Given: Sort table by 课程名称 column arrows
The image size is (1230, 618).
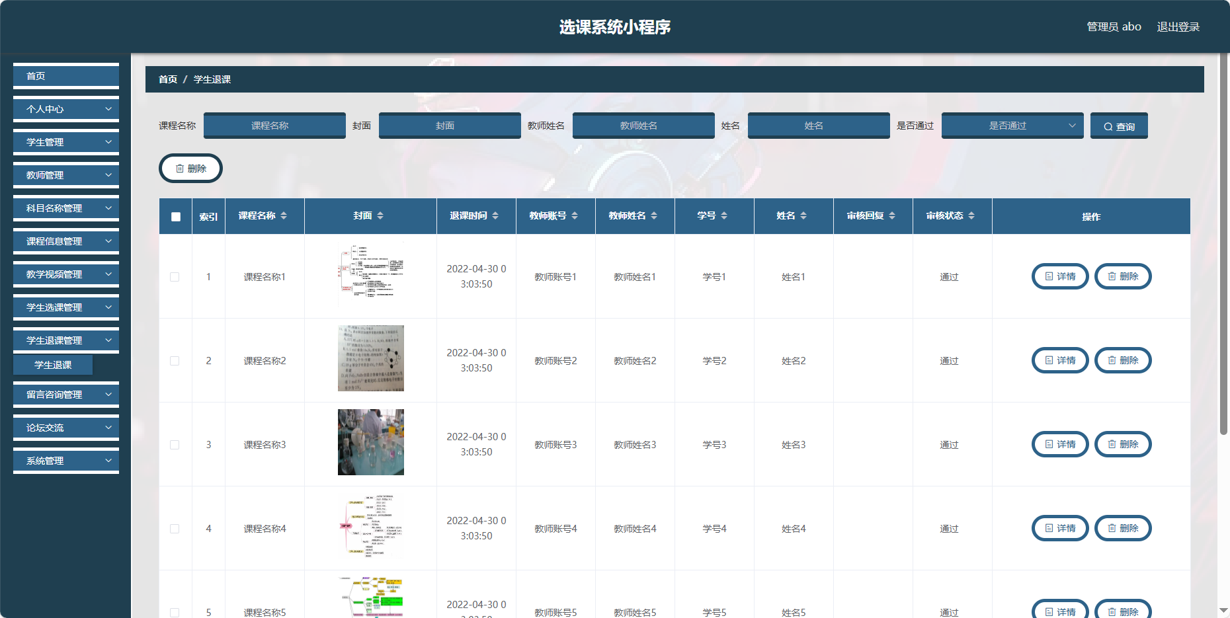Looking at the screenshot, I should click(x=284, y=215).
